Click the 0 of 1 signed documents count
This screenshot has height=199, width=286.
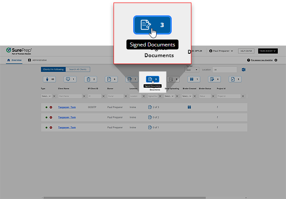coord(156,127)
